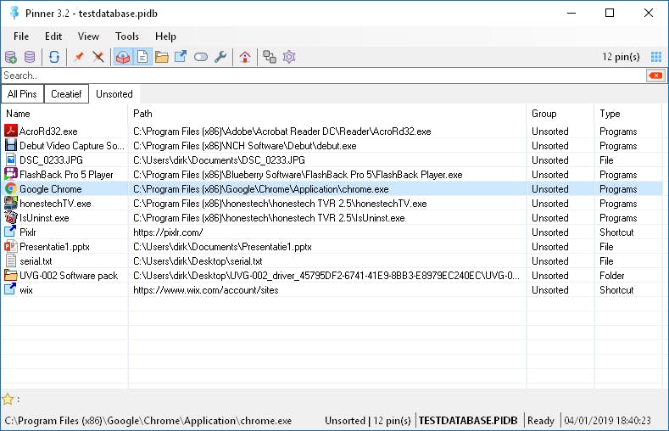This screenshot has width=669, height=431.
Task: Click the status bar date and time
Action: (x=608, y=421)
